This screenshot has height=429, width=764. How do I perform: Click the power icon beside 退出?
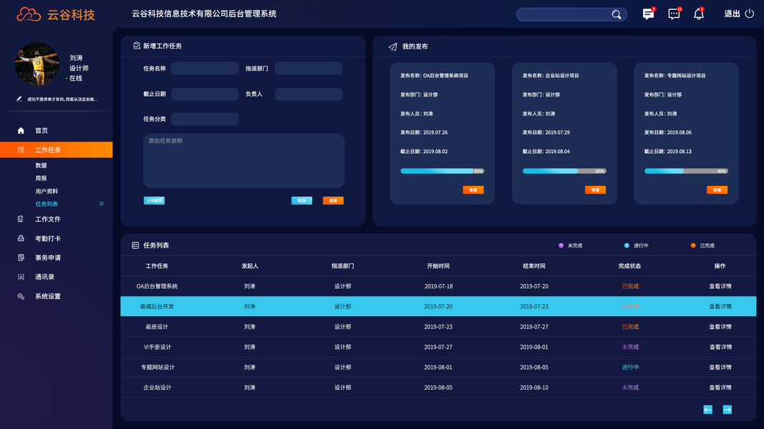click(750, 14)
